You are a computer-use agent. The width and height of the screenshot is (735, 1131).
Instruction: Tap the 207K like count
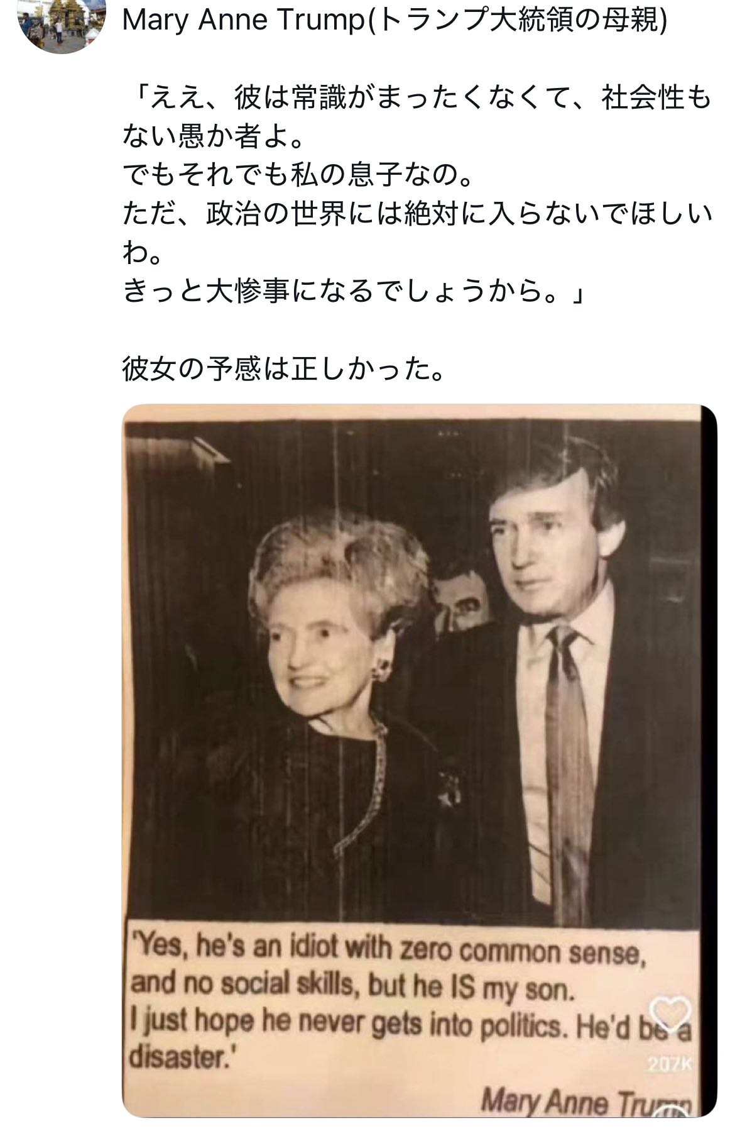[x=669, y=1064]
